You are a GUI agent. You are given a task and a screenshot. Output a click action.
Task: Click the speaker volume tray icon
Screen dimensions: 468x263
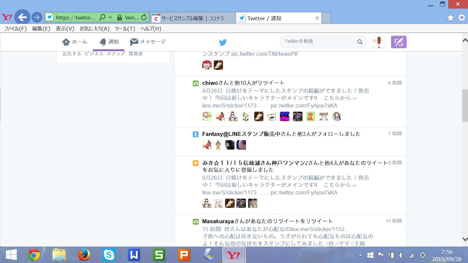pos(401,255)
